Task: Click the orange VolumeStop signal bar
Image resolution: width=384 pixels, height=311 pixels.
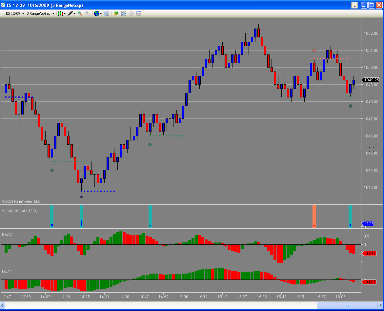Action: pyautogui.click(x=314, y=217)
